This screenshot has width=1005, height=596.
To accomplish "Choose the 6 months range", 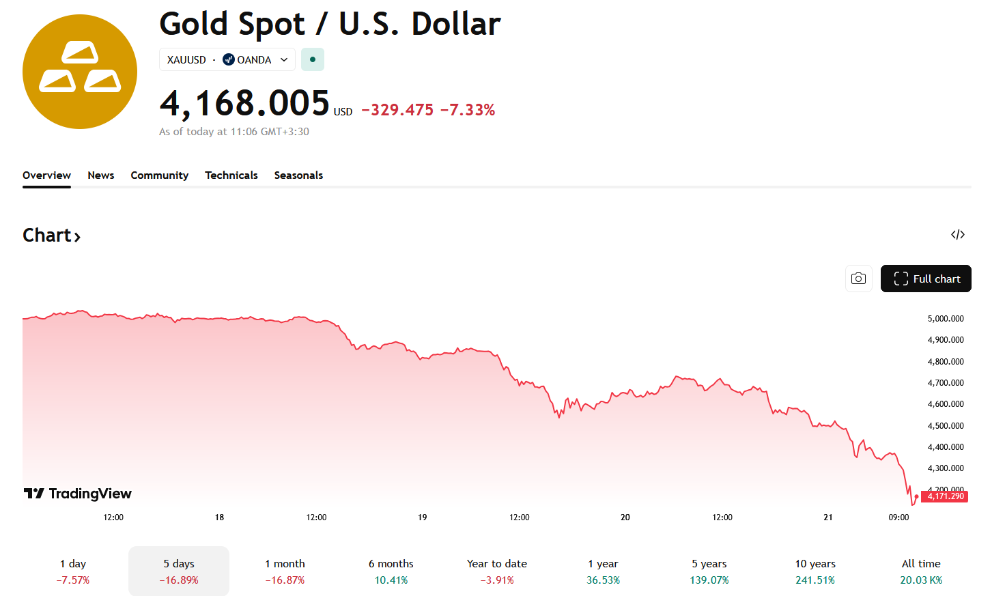I will point(391,571).
